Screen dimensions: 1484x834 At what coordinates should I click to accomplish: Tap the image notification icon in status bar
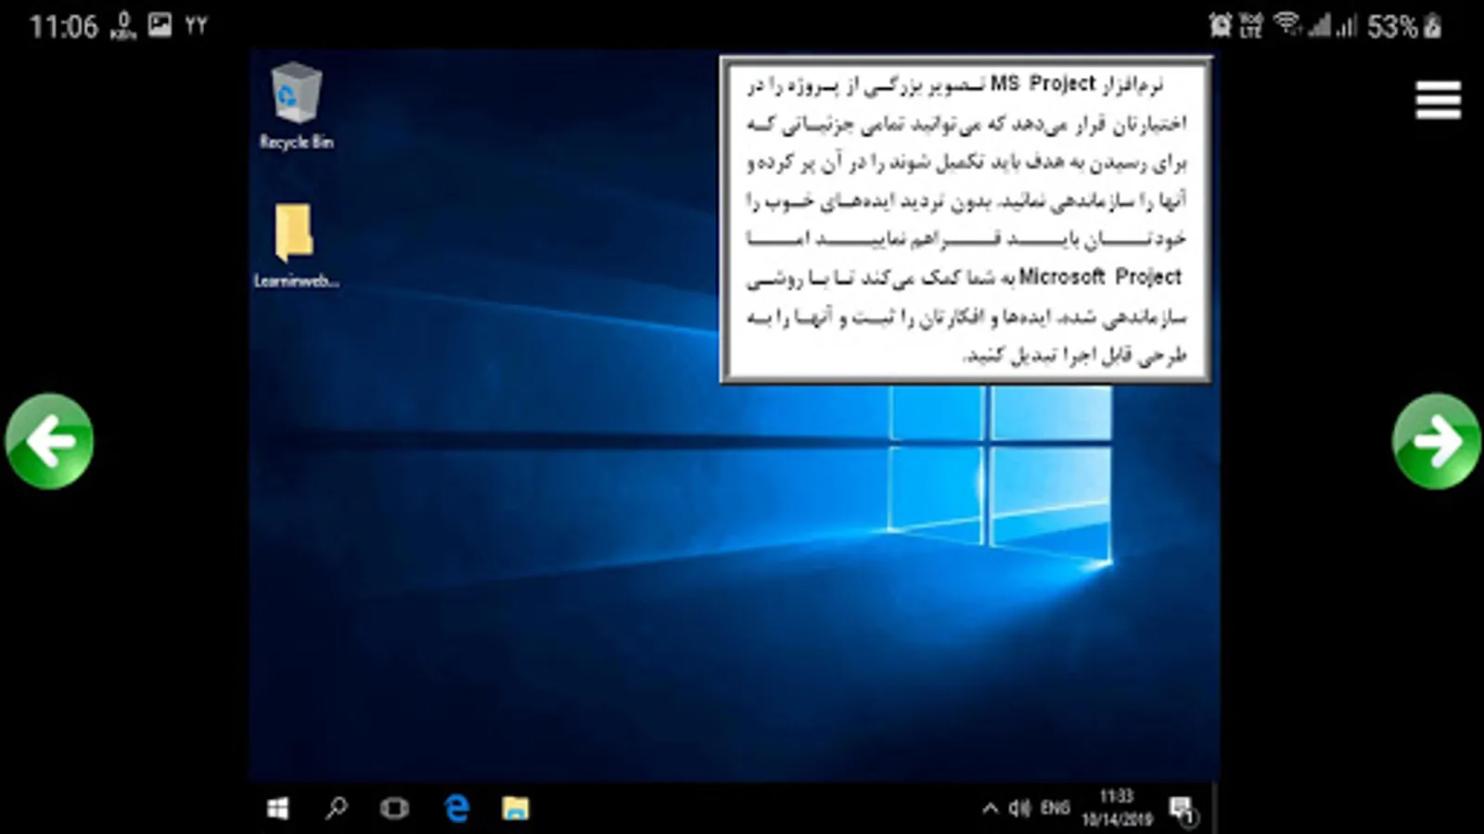pos(160,25)
